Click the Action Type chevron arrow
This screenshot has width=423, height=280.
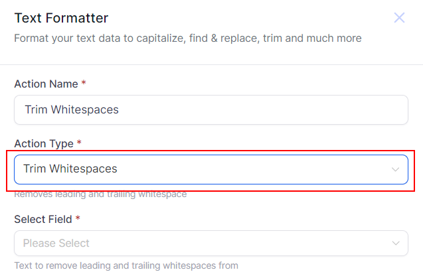396,169
